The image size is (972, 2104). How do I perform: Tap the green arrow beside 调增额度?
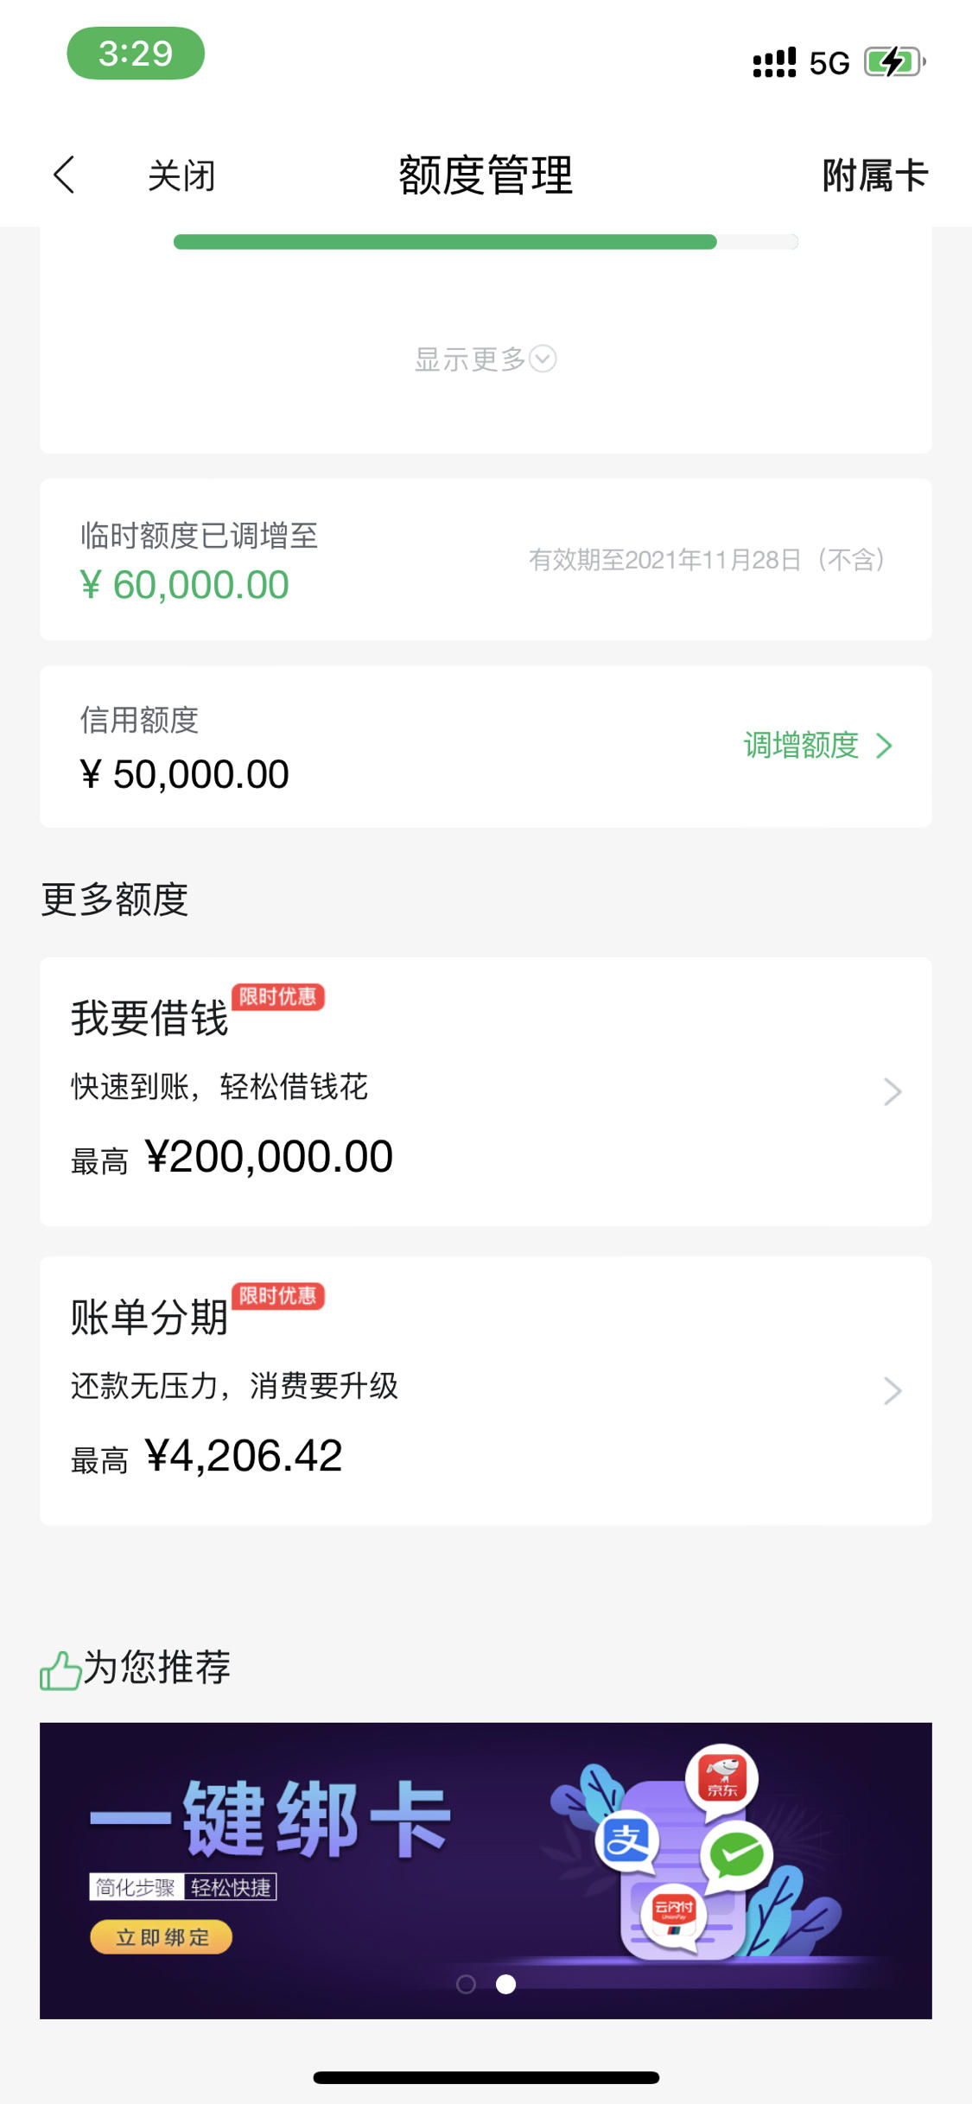[884, 746]
